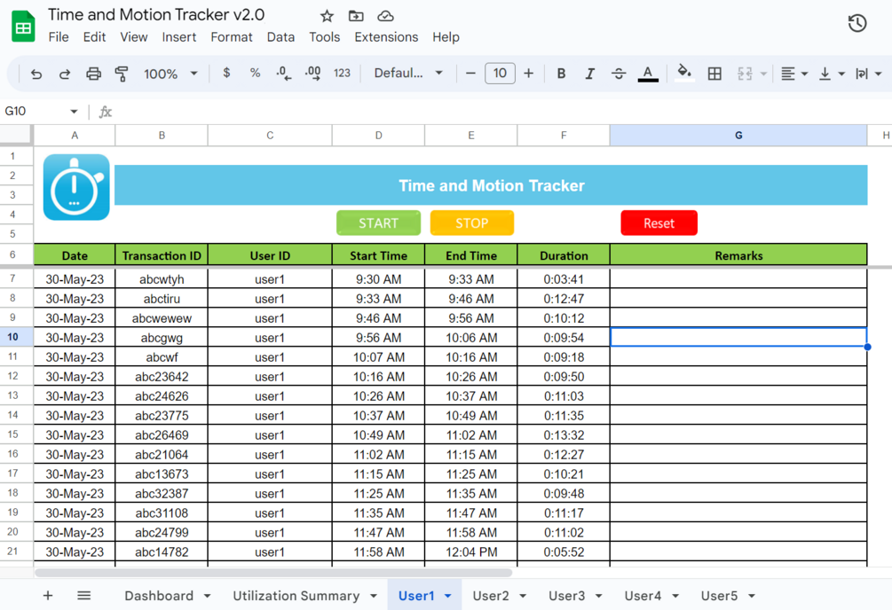The height and width of the screenshot is (610, 892).
Task: Open the Extensions menu
Action: click(x=386, y=37)
